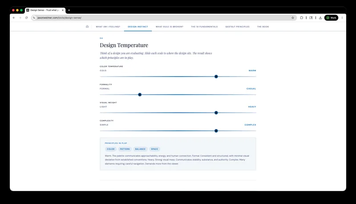
Task: Click the address bar URL field
Action: click(x=163, y=18)
